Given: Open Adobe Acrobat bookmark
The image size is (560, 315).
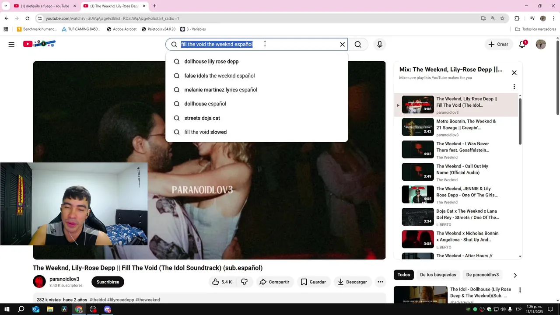Looking at the screenshot, I should click(x=122, y=29).
